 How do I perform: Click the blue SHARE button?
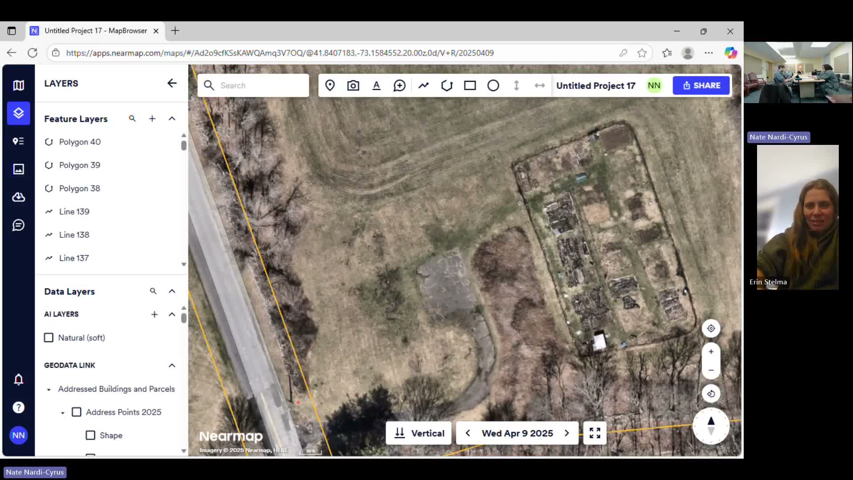click(701, 85)
